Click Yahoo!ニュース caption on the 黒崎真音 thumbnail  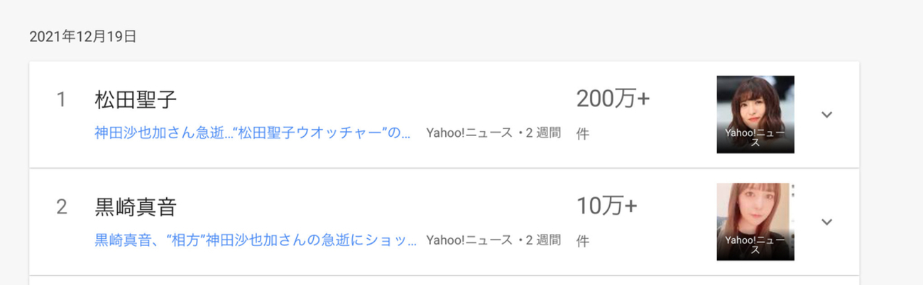click(x=755, y=245)
